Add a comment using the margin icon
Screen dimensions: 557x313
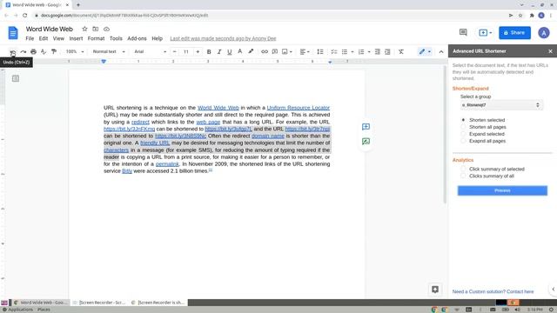tap(366, 127)
